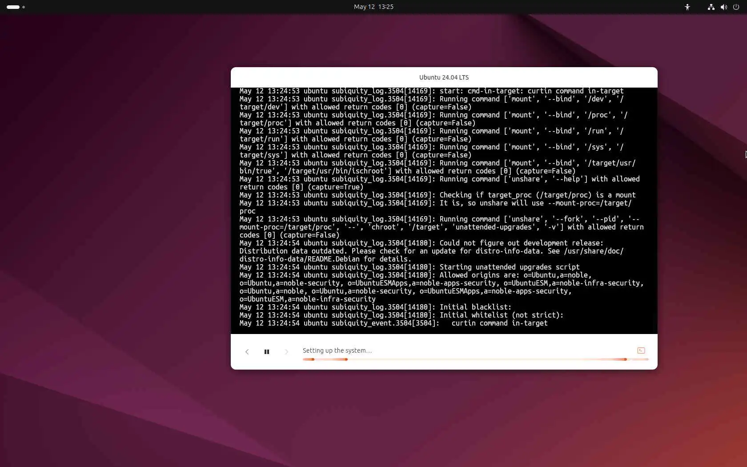Hide the terminal log output view
This screenshot has height=467, width=747.
(641, 350)
